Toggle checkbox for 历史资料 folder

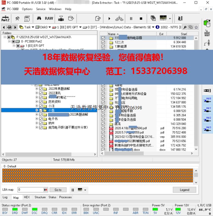click(41, 102)
